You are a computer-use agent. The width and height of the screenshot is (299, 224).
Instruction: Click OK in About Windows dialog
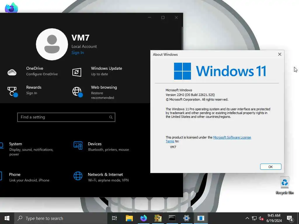click(271, 167)
